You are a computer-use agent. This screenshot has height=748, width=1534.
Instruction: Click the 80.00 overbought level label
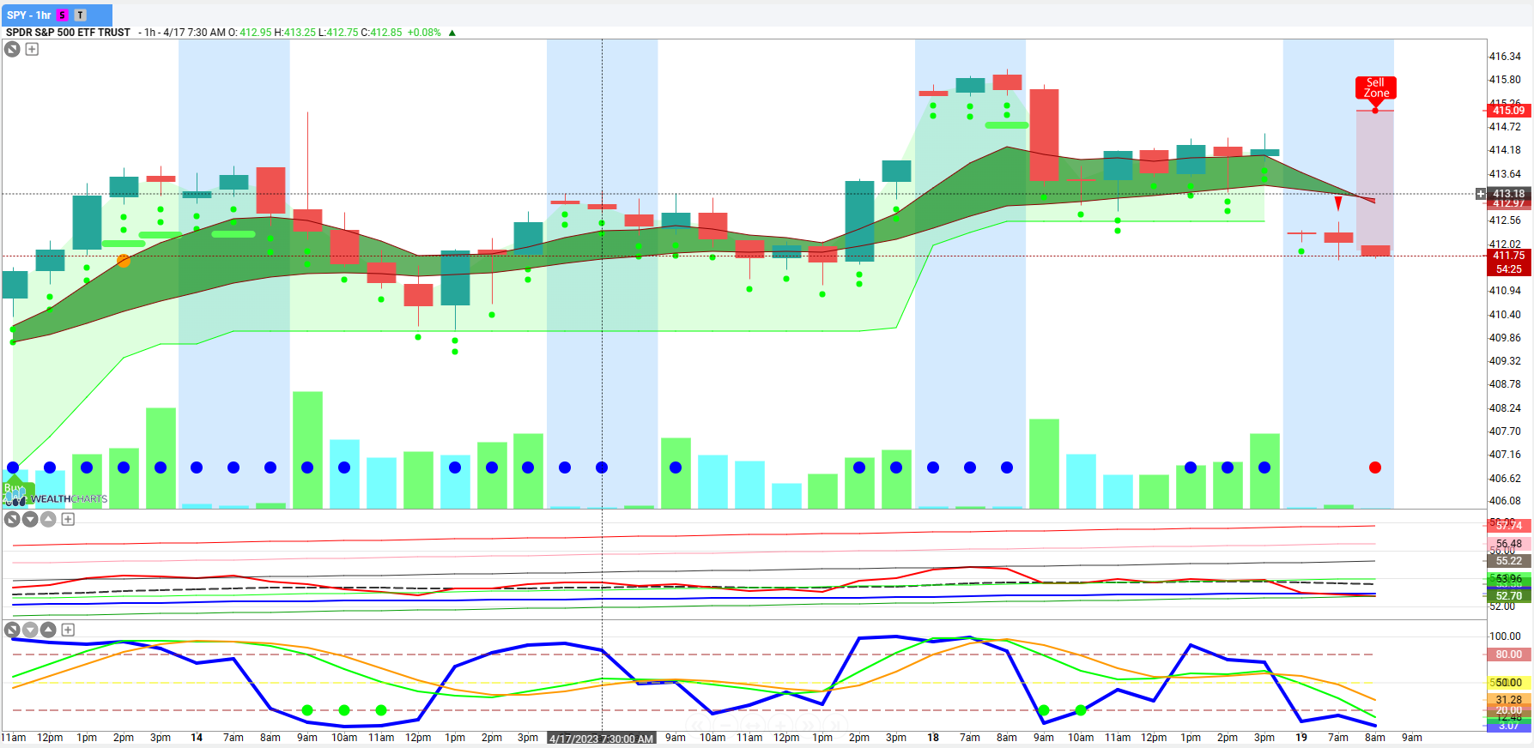pyautogui.click(x=1508, y=654)
